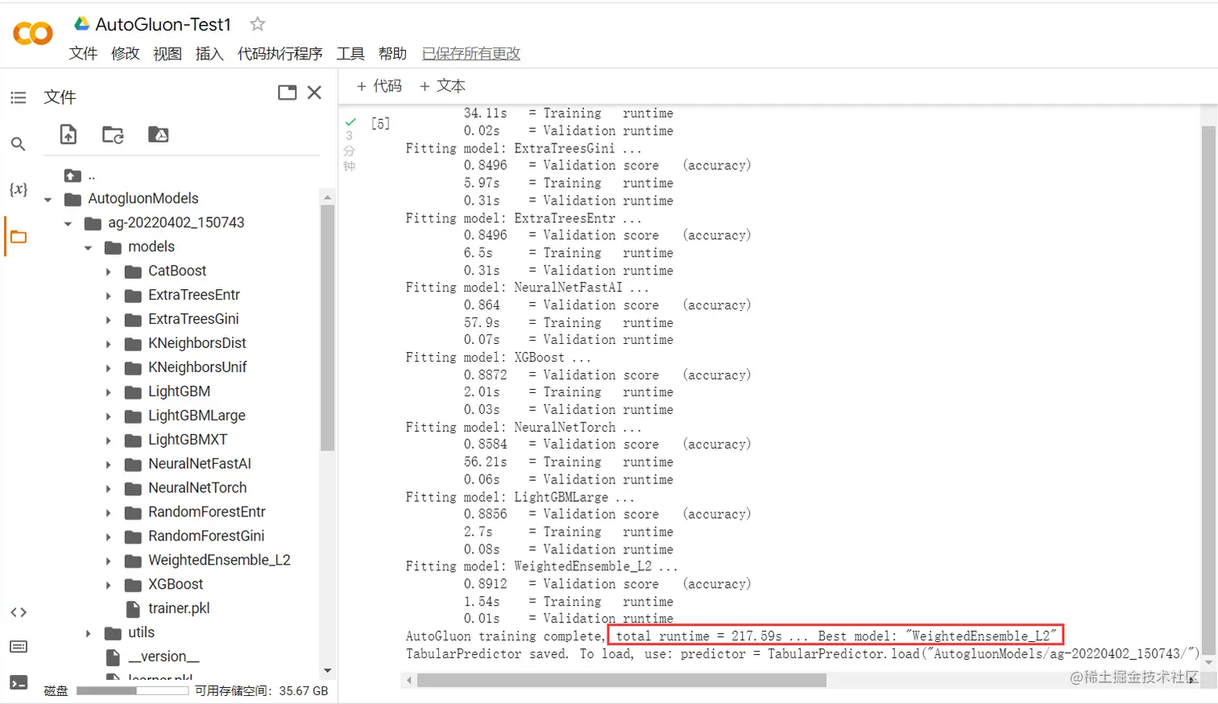Expand the NeuralNetTorch folder
This screenshot has height=704, width=1218.
coord(108,489)
